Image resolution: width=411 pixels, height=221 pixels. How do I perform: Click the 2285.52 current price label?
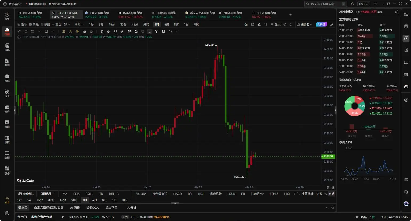click(328, 157)
